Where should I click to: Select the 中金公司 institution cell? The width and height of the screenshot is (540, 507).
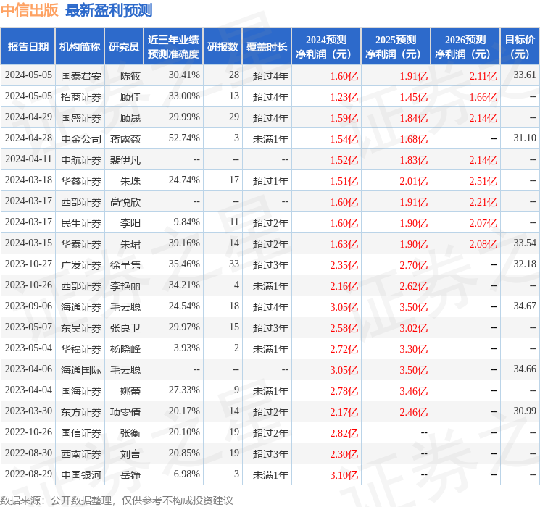coord(81,139)
